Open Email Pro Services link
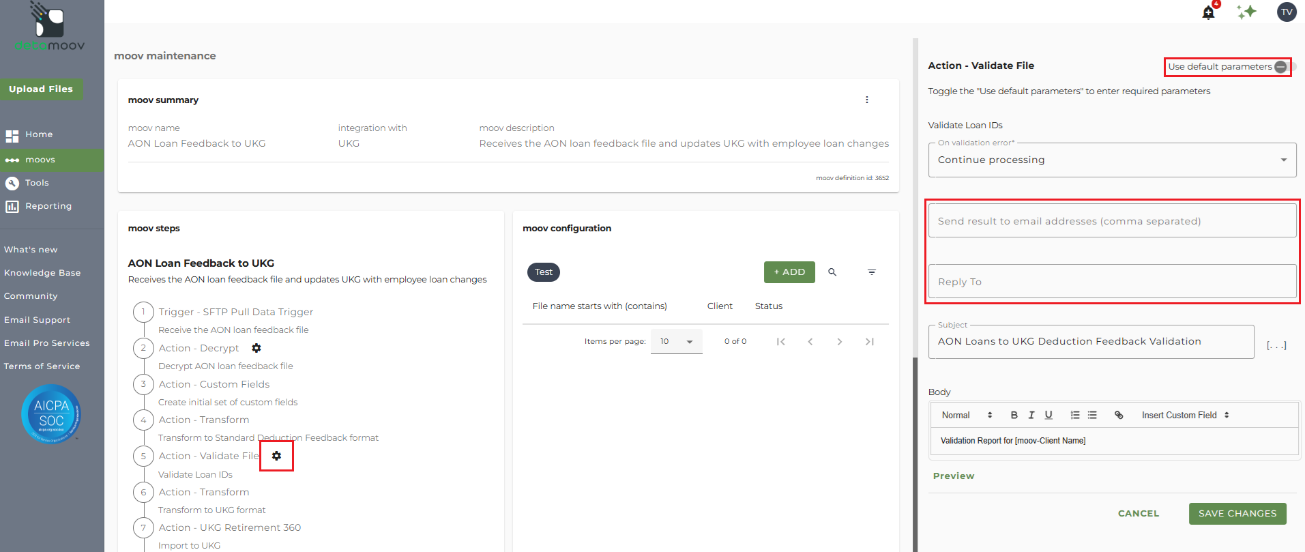Screen dimensions: 1305x552 tap(47, 343)
